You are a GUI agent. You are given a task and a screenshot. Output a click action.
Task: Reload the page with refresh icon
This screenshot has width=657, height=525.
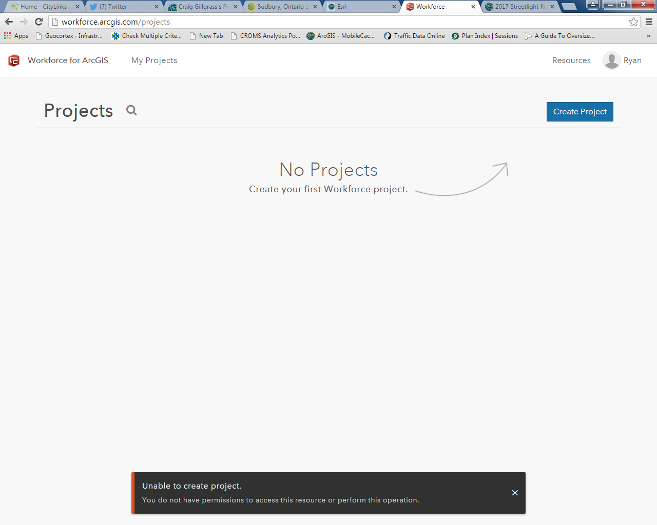38,22
